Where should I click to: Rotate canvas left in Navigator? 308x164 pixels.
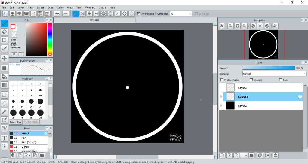click(x=253, y=26)
